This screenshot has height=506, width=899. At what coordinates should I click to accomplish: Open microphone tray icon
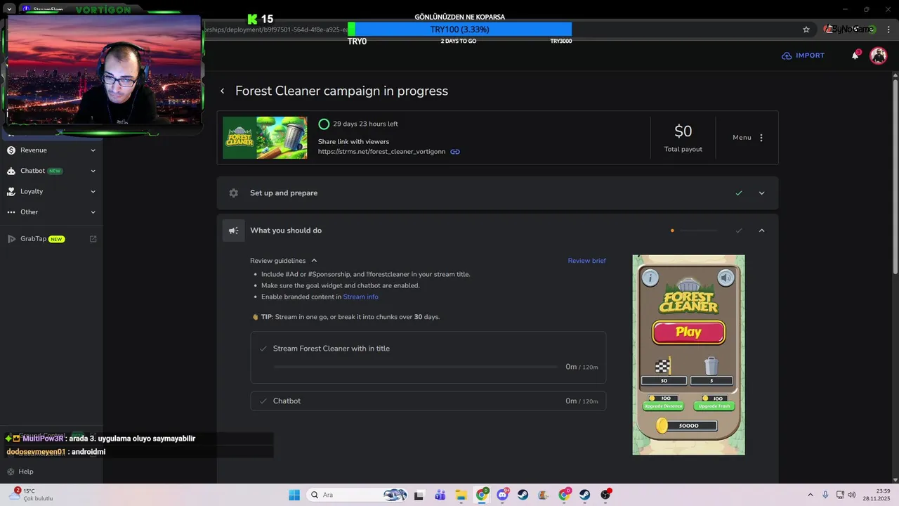pyautogui.click(x=825, y=495)
